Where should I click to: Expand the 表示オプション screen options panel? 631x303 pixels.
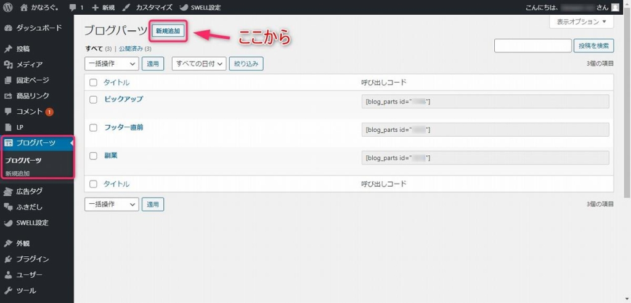tap(581, 22)
